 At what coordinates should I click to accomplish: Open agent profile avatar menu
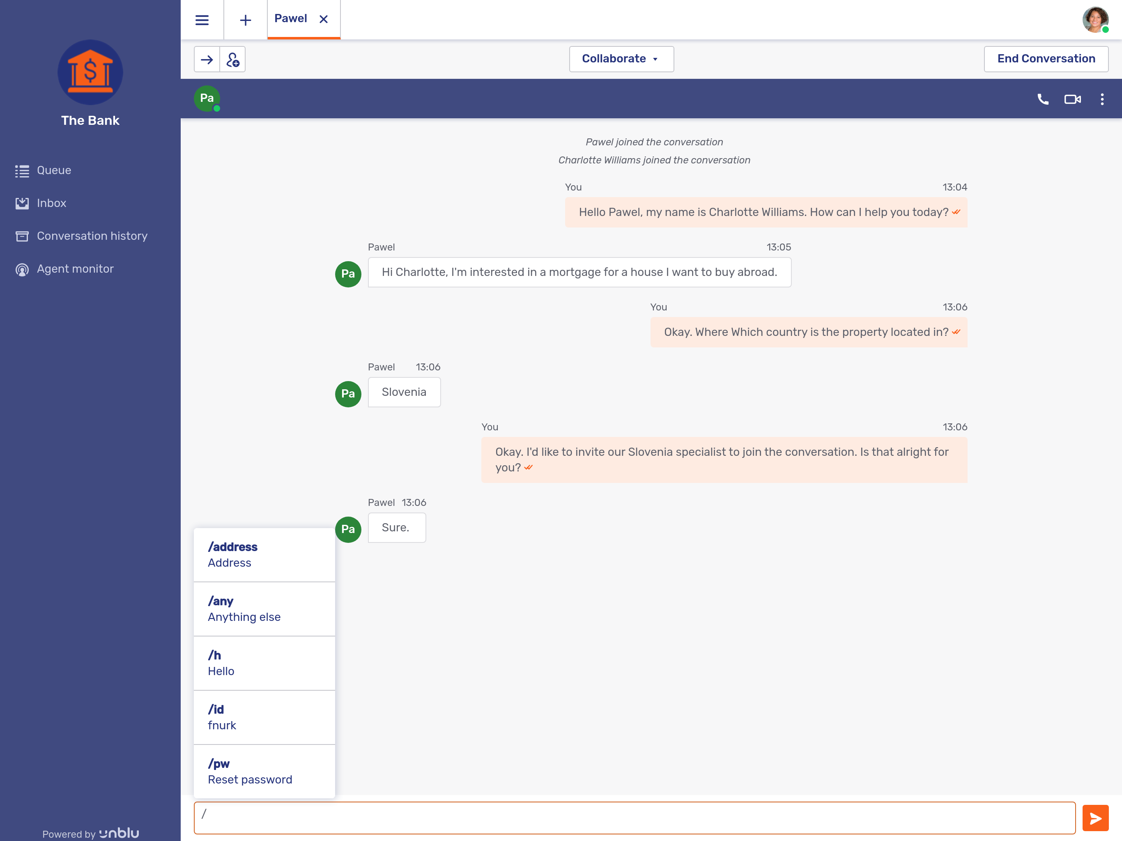1094,20
